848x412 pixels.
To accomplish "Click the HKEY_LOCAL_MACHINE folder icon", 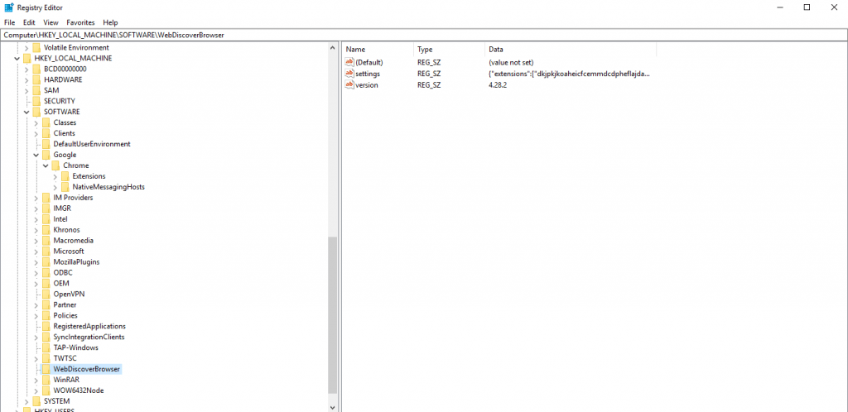I will [26, 58].
